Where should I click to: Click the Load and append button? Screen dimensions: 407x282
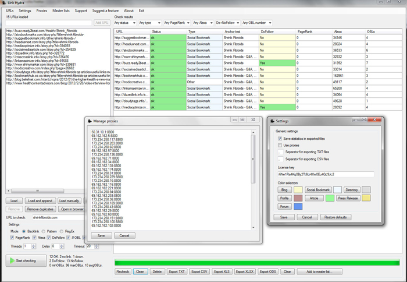(x=40, y=201)
